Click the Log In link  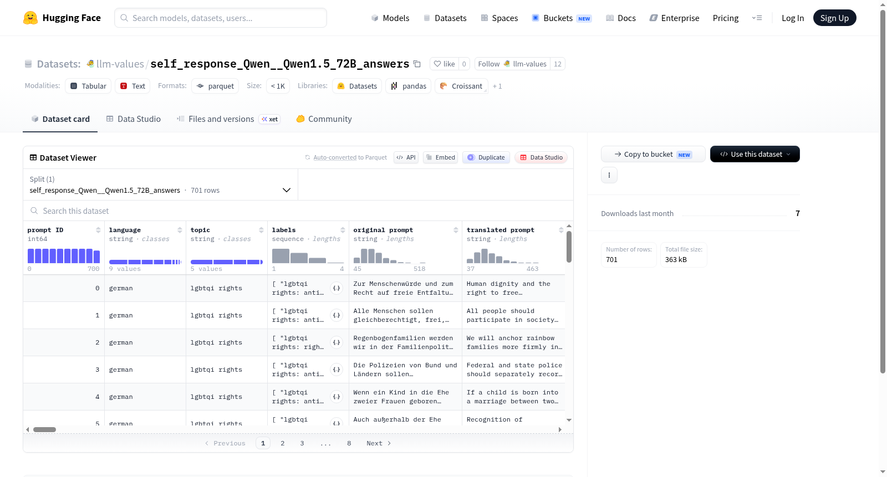click(793, 18)
